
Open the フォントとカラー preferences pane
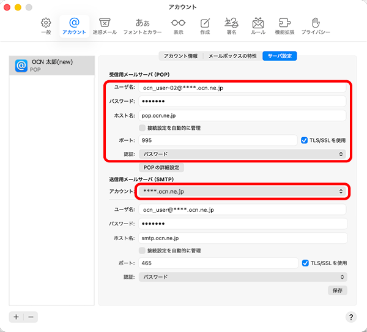(143, 26)
